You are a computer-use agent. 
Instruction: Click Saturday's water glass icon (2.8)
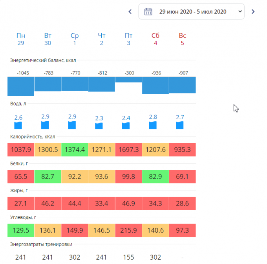tap(153, 125)
